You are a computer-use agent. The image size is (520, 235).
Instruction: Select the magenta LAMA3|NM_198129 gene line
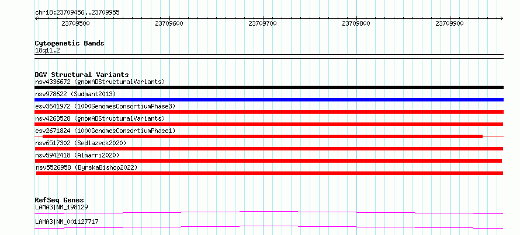[x=269, y=212]
